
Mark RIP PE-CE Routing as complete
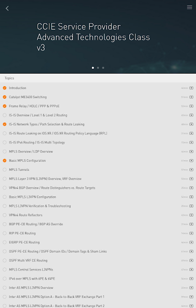coord(4,233)
